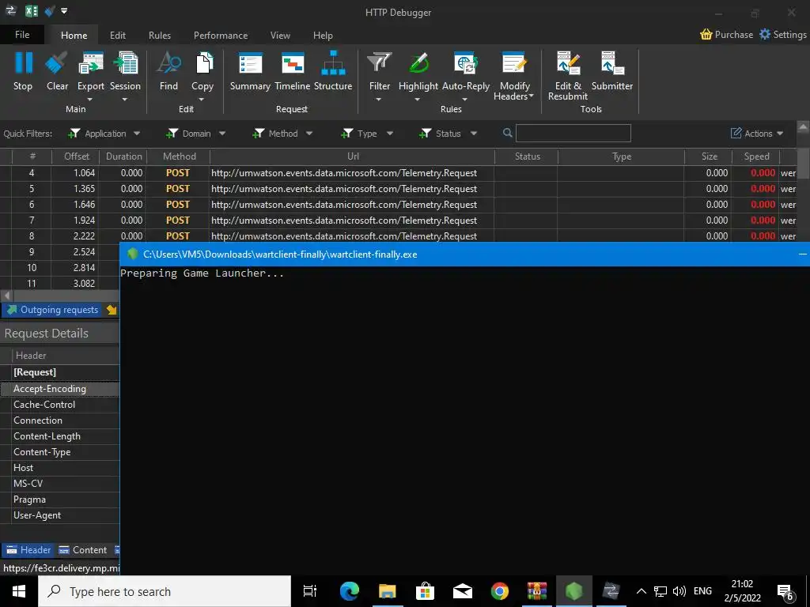Sort by the Url column header

[353, 156]
